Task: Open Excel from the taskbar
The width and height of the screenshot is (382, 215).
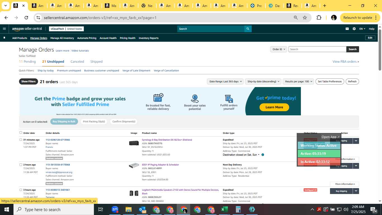Action: [224, 209]
